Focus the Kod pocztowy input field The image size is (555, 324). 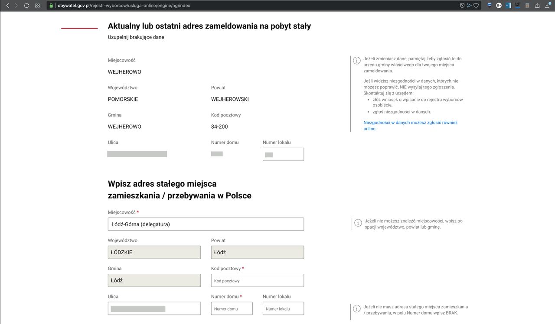tap(257, 281)
